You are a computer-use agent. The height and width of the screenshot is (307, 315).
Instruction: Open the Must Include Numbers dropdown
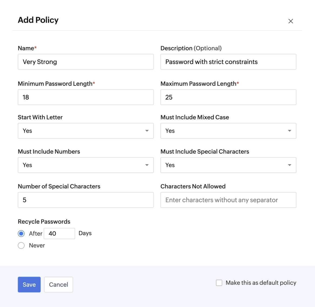tap(85, 165)
